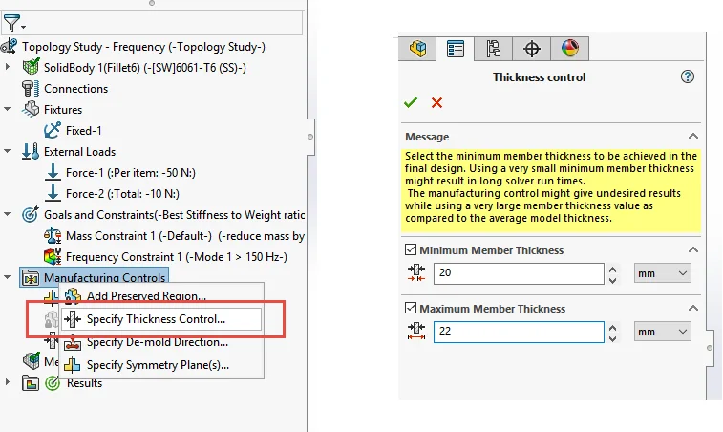Click the minimum member thickness icon
This screenshot has height=432, width=723.
point(416,272)
